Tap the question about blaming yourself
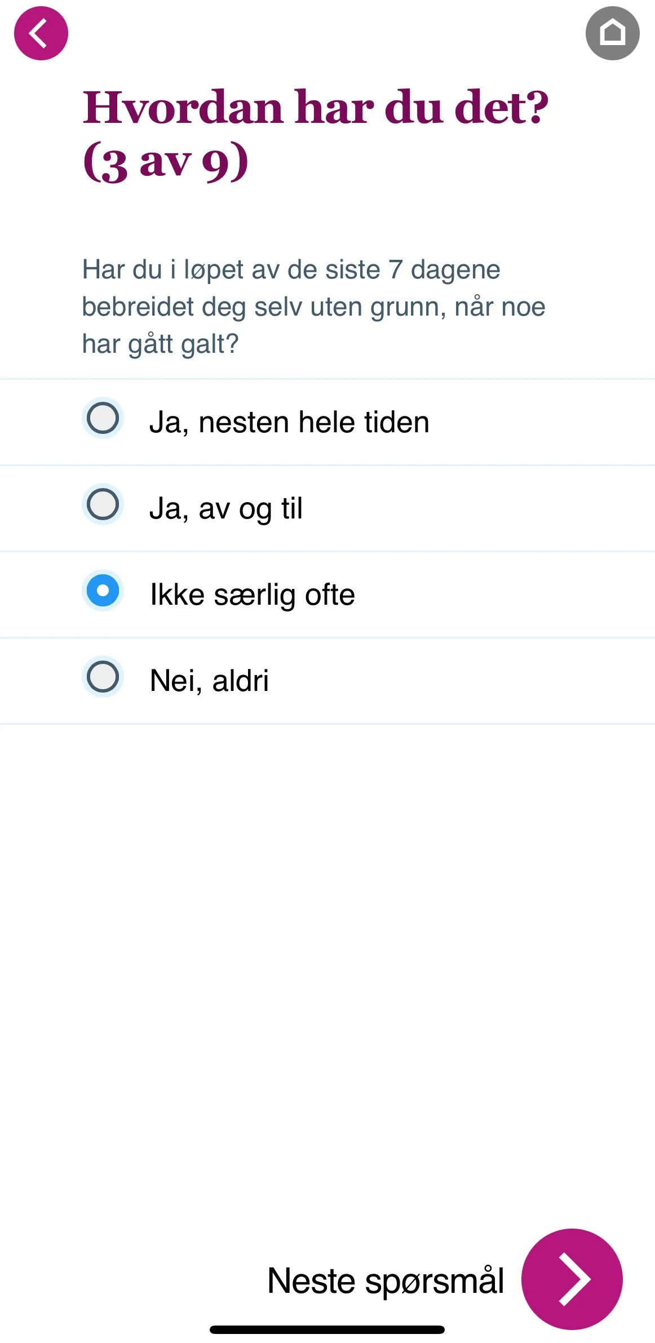Screen dimensions: 655x1343 [x=313, y=307]
